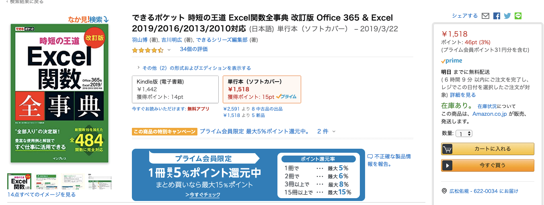Share the book via LINE icon

(518, 16)
